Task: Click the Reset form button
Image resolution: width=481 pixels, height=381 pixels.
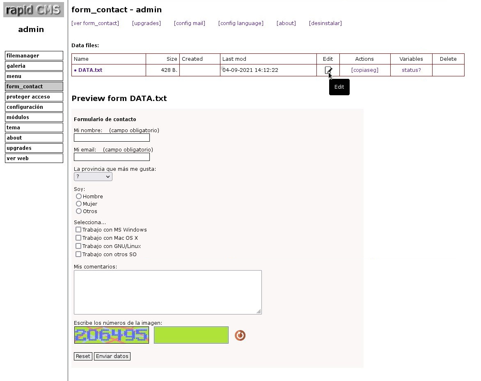Action: click(x=83, y=356)
